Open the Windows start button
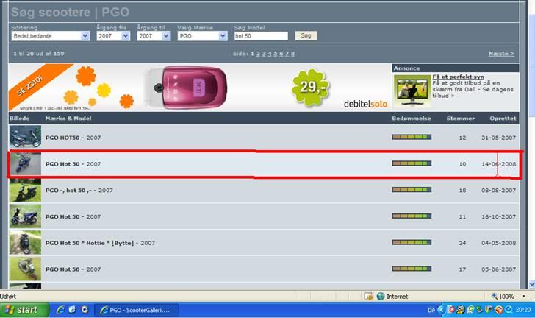This screenshot has height=318, width=535. click(x=24, y=310)
